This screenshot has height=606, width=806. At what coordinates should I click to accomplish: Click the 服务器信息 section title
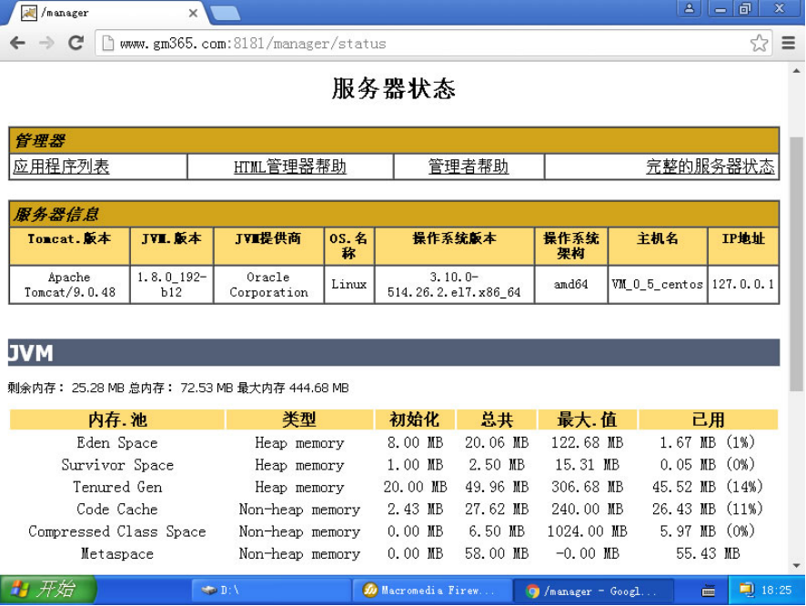(56, 214)
